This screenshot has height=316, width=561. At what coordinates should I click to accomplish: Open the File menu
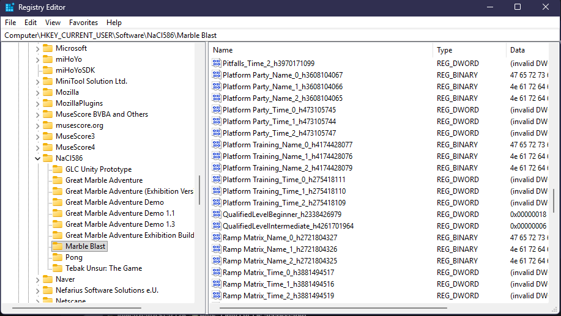point(10,23)
